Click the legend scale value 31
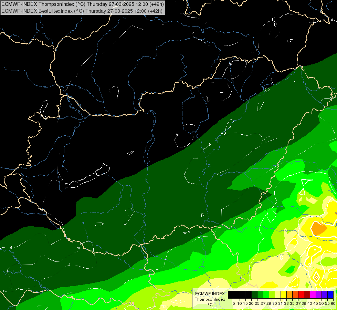This screenshot has width=337, height=310. coord(281,303)
